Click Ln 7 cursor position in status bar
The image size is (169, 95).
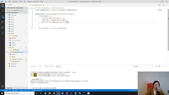click(133, 90)
